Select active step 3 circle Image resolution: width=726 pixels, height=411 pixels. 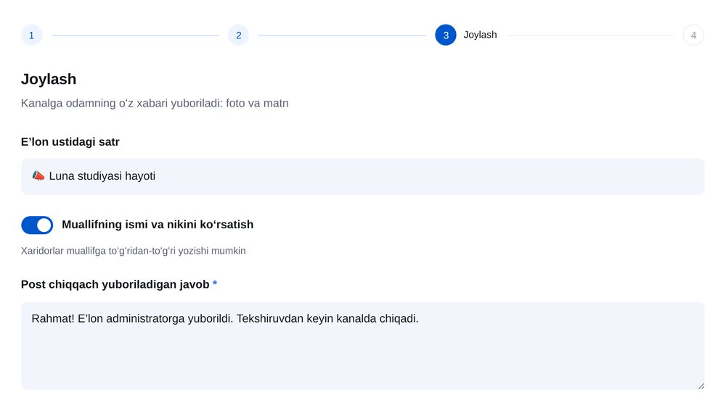(446, 35)
